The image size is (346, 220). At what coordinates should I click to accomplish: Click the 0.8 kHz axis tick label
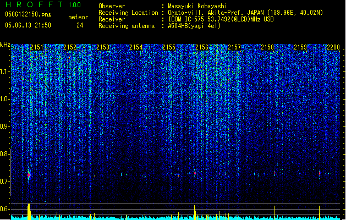pos(5,154)
